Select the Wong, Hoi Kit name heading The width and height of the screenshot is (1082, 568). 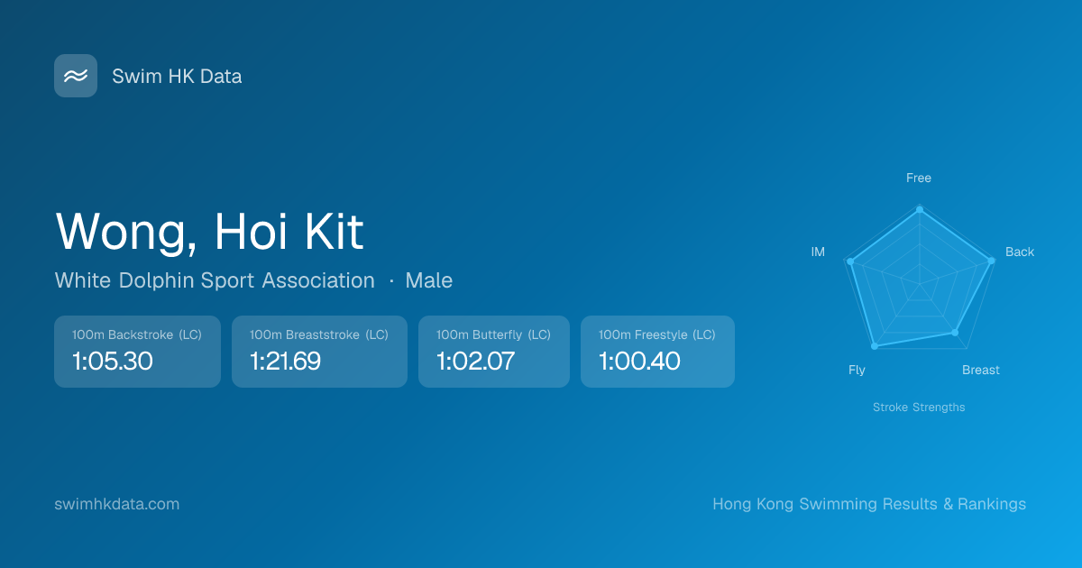coord(210,232)
